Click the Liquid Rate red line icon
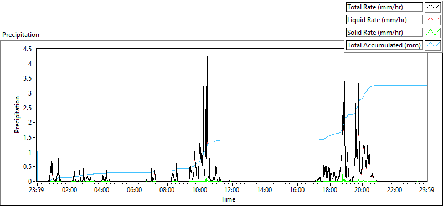The image size is (443, 206). pos(432,20)
